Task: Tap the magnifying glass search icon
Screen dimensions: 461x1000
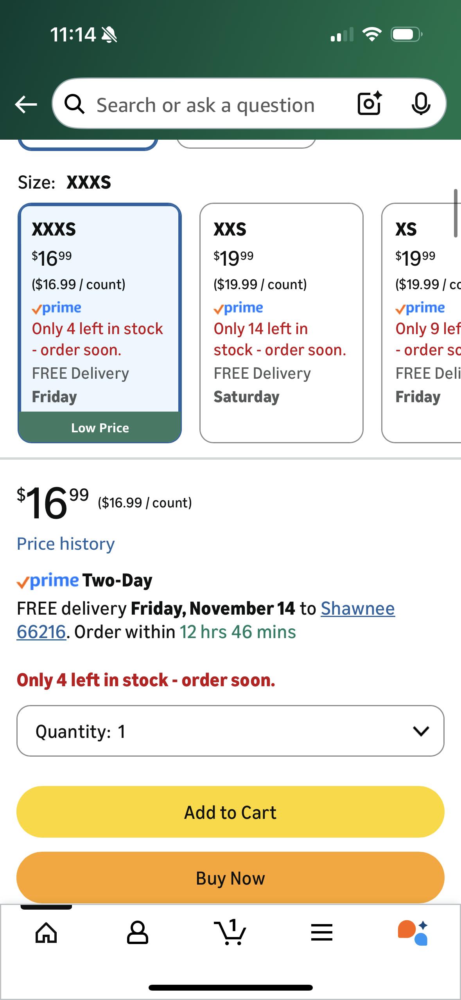Action: tap(75, 104)
